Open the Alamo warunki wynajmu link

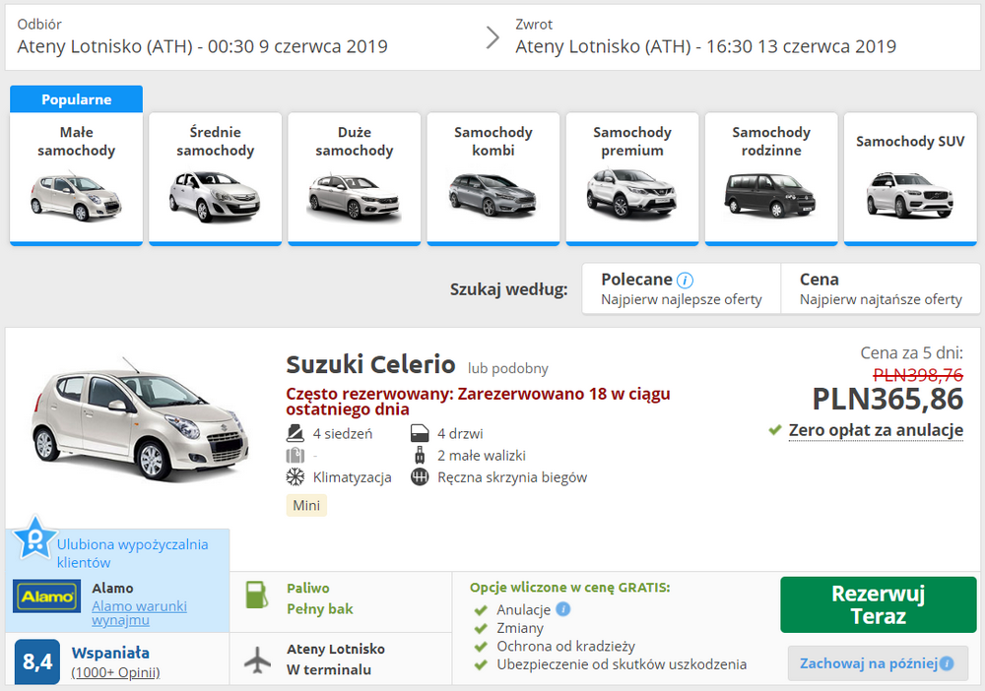tap(138, 612)
